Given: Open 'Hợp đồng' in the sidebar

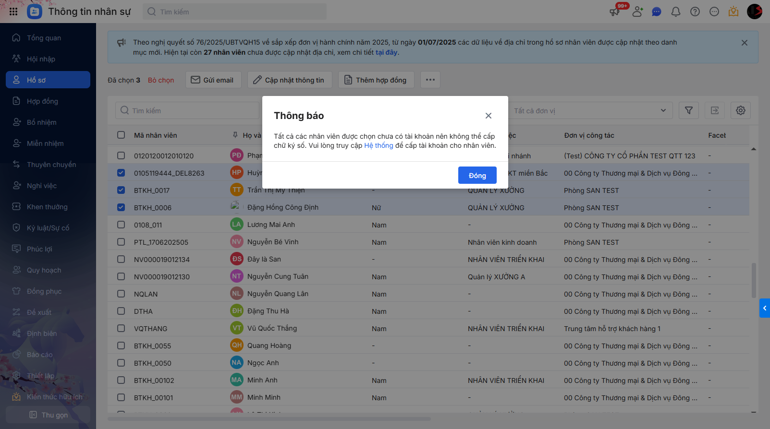Looking at the screenshot, I should (42, 101).
